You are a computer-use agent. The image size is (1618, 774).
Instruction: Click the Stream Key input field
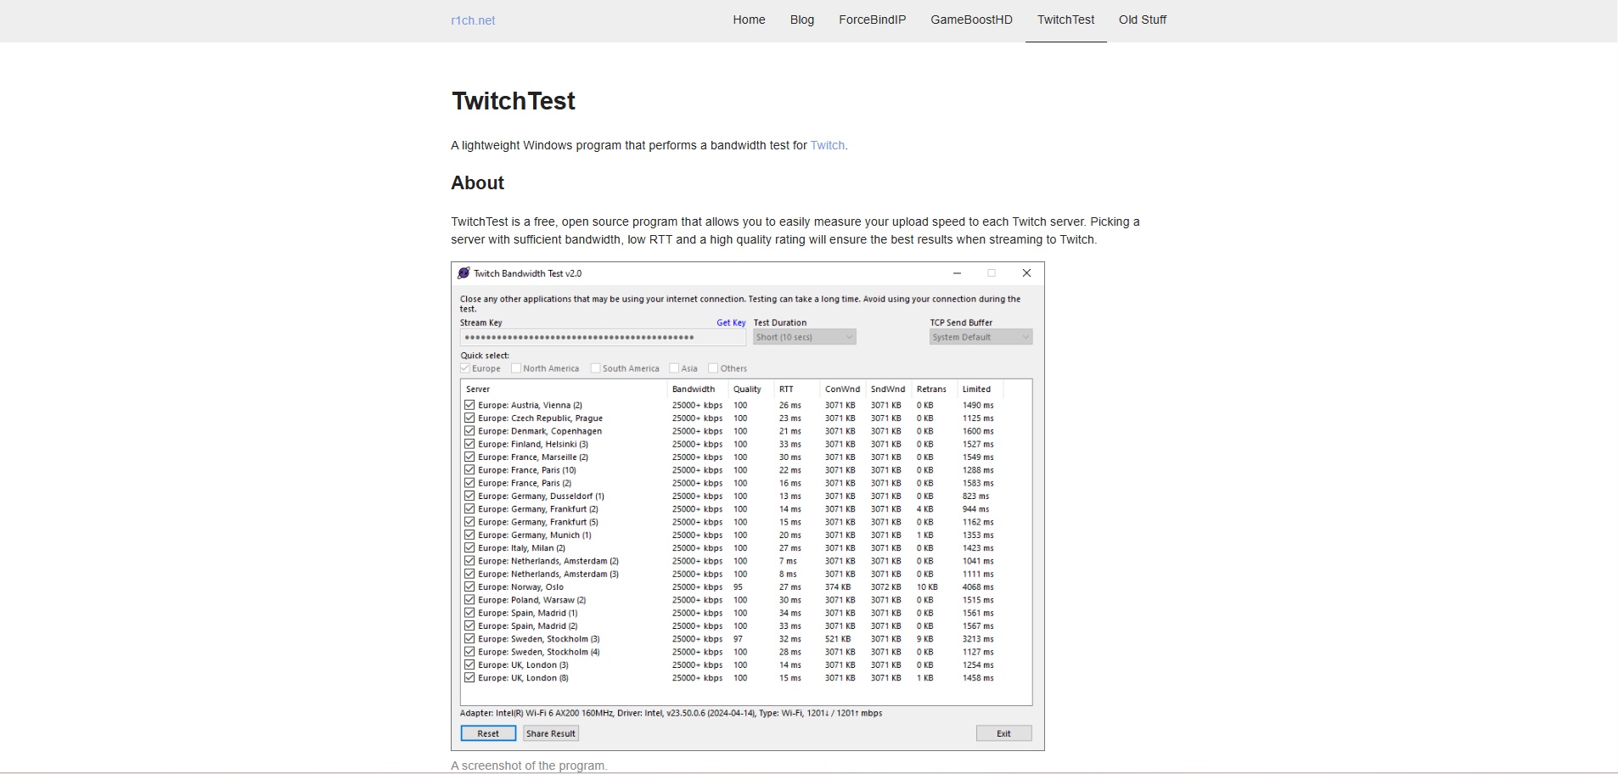click(603, 337)
